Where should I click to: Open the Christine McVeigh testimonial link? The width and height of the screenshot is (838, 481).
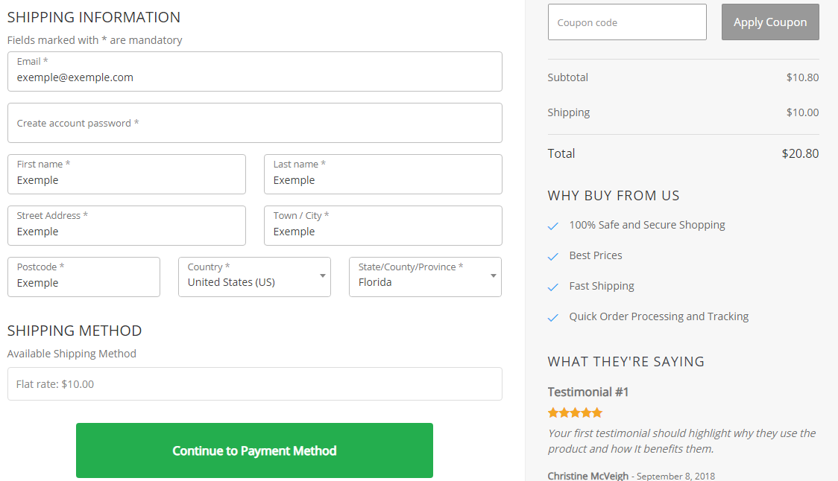click(x=587, y=475)
